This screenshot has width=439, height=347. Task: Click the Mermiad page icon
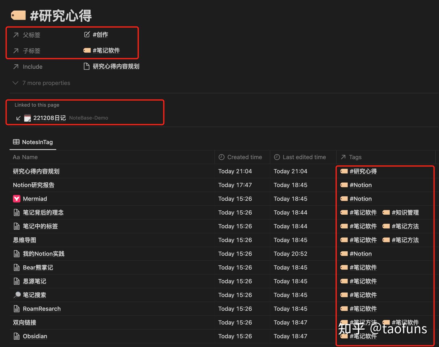tap(16, 199)
